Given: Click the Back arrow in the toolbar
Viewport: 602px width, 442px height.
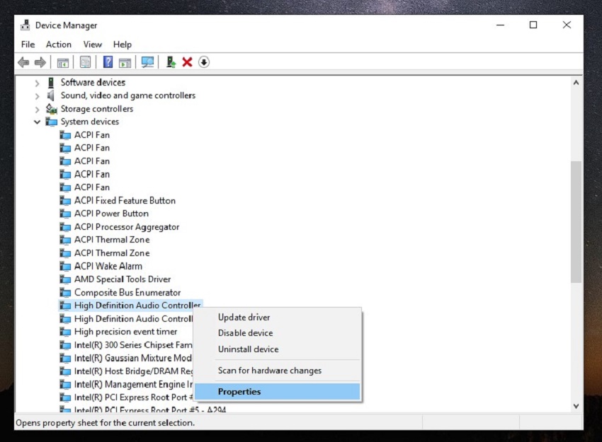Looking at the screenshot, I should point(23,62).
